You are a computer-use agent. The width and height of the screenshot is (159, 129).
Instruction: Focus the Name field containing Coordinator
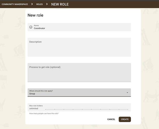coord(79,27)
